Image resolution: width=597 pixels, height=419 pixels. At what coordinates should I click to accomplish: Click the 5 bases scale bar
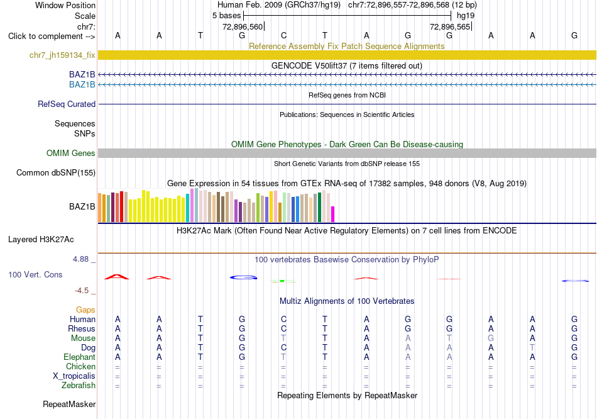click(348, 16)
